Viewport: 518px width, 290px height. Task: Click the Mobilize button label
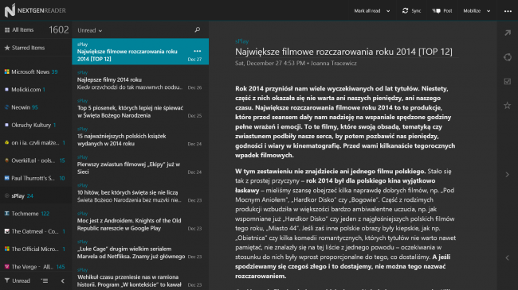[472, 11]
